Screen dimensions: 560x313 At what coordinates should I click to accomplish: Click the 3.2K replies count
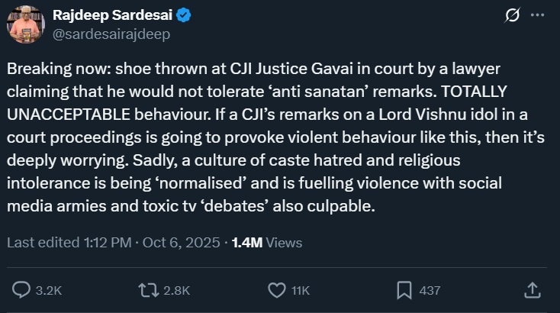pyautogui.click(x=49, y=291)
